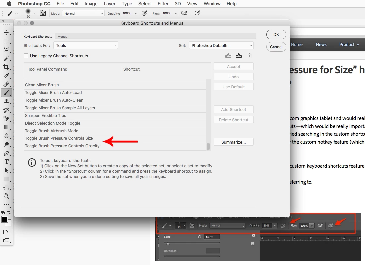
Task: Click the News link on webpage
Action: 321,44
